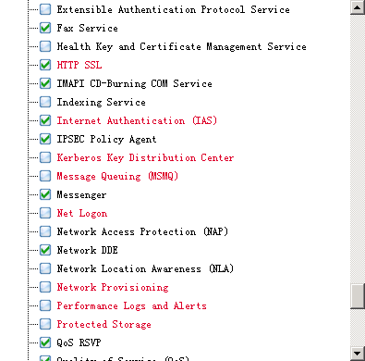The width and height of the screenshot is (365, 361).
Task: Select Kerberos Key Distribution Center label
Action: click(x=145, y=158)
